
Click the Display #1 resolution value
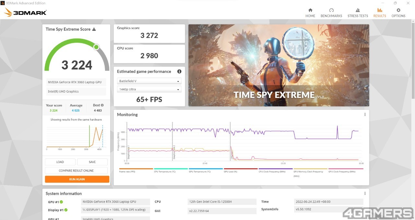[x=115, y=210]
